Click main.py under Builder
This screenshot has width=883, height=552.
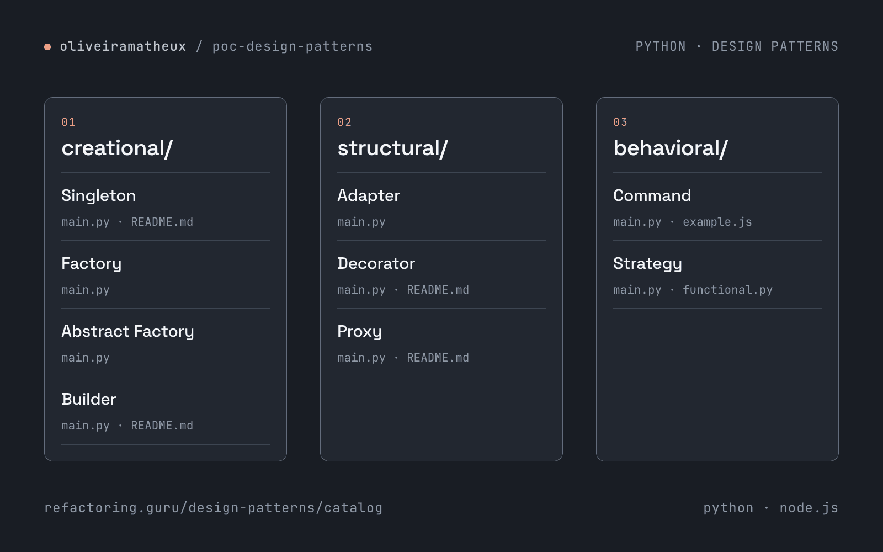(86, 426)
